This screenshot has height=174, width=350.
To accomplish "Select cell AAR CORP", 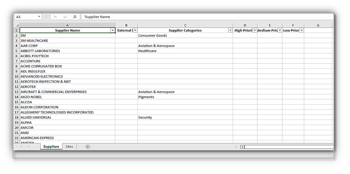I will pos(67,46).
